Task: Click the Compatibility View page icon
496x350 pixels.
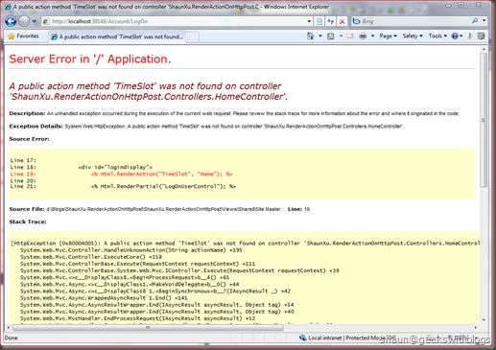Action: pos(319,21)
